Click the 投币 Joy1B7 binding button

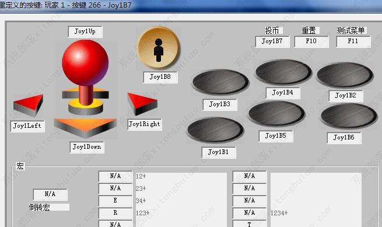pos(272,41)
